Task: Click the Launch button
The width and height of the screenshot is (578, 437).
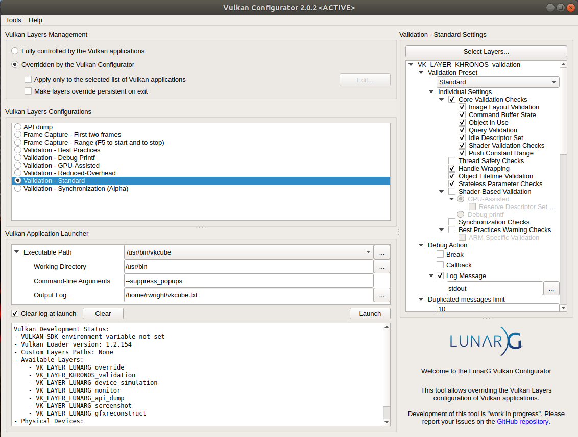Action: 370,313
